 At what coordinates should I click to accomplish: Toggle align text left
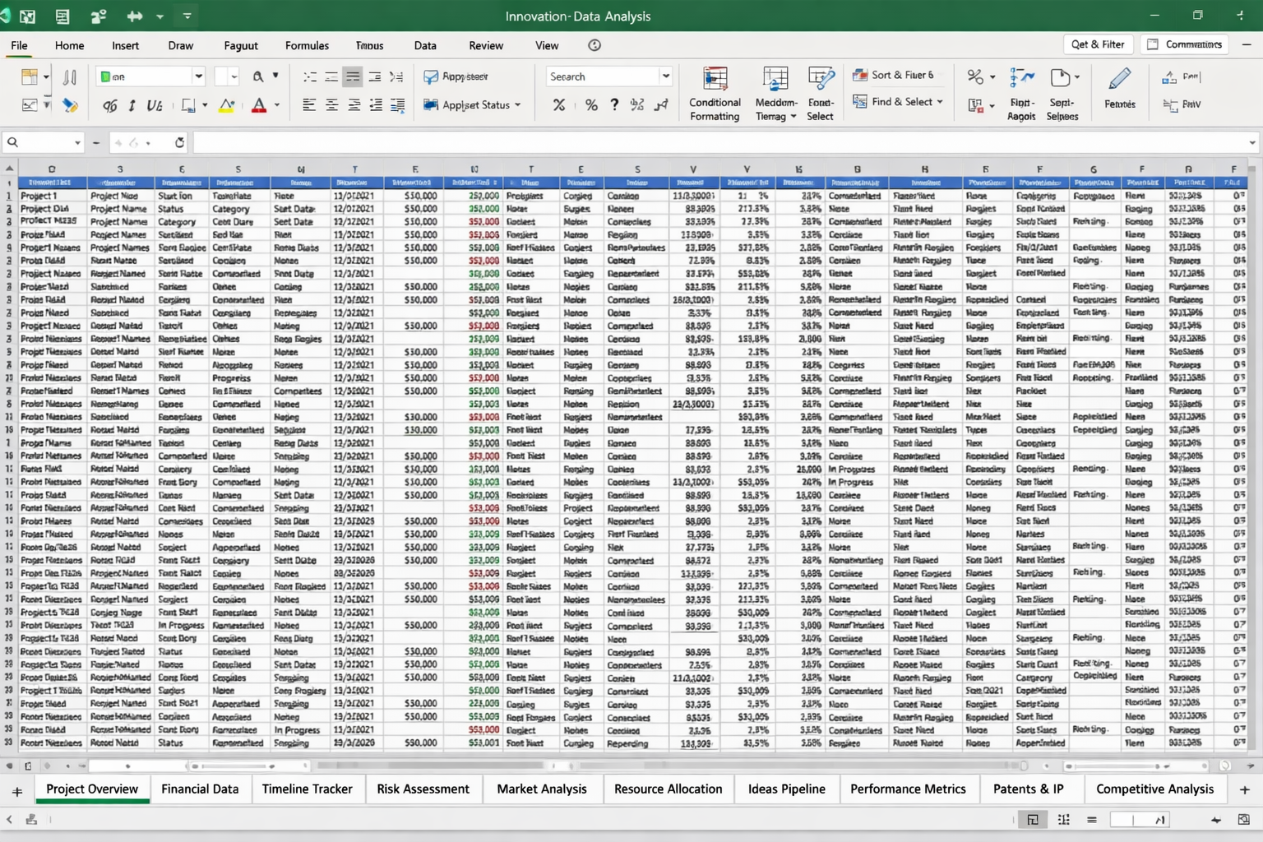[309, 105]
